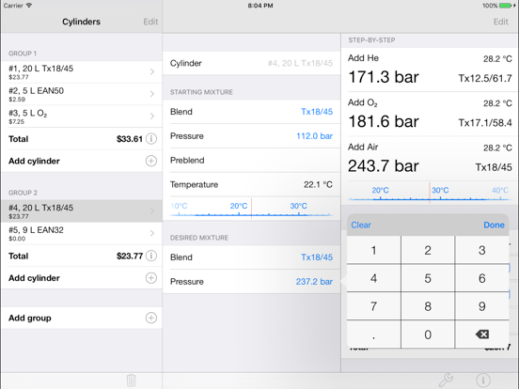Open Cylinder row #4, 20 L Tx18/45

(252, 63)
